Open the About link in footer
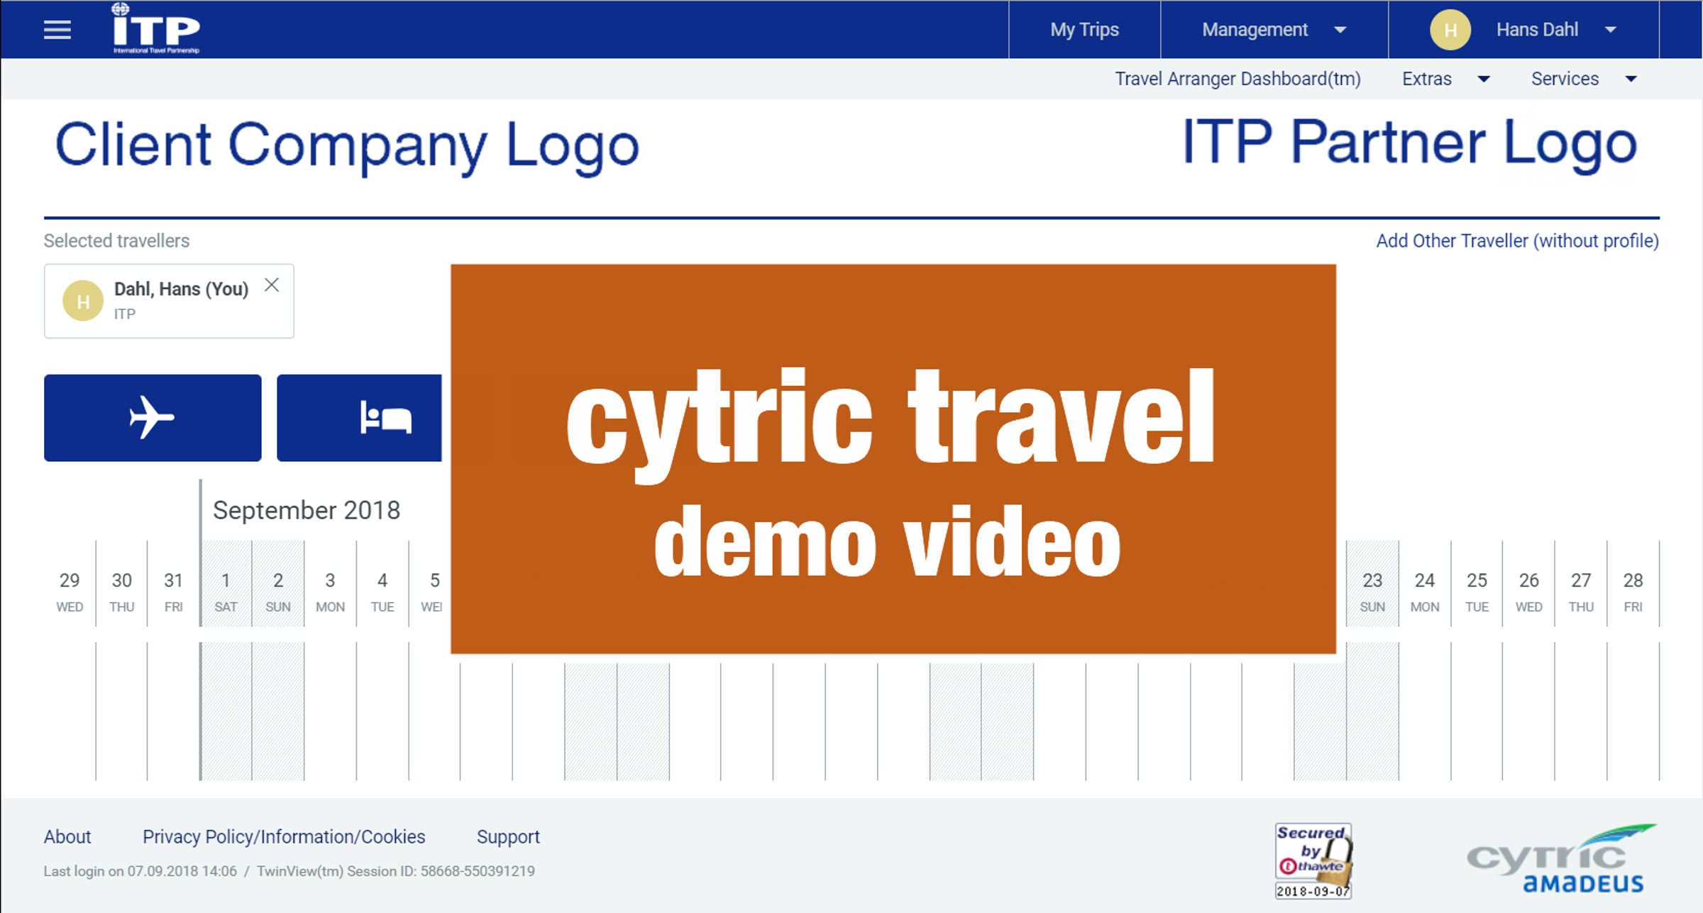The image size is (1703, 913). coord(67,837)
